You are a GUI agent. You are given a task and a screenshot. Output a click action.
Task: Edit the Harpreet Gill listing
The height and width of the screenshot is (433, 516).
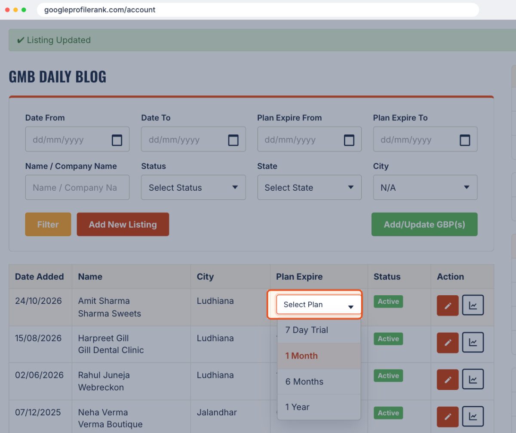tap(448, 343)
